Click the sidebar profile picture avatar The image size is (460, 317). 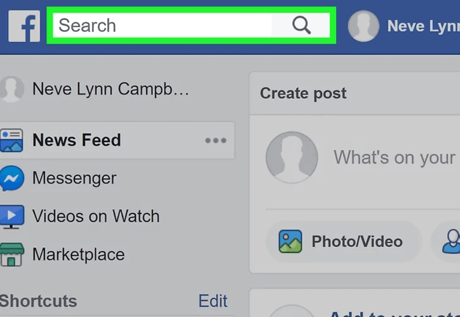(11, 89)
